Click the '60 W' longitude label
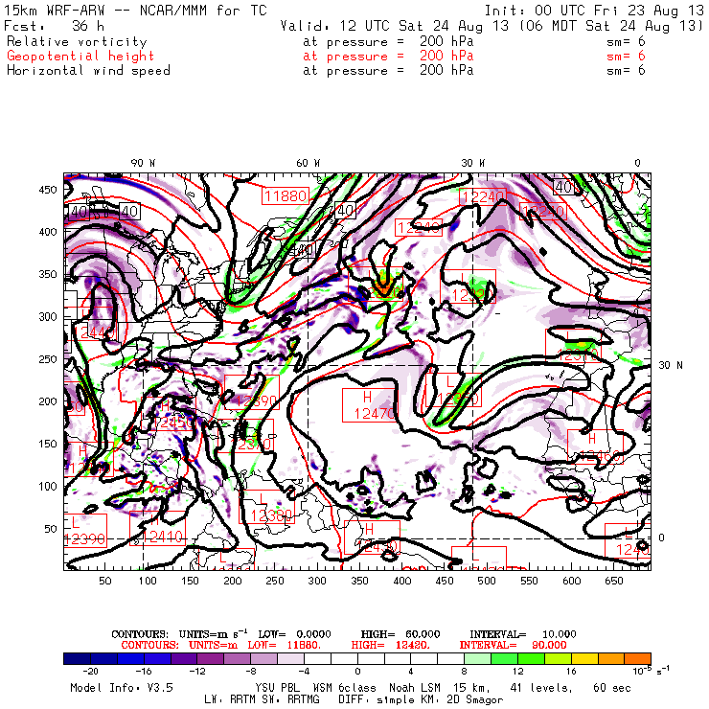The width and height of the screenshot is (709, 709). click(x=309, y=163)
